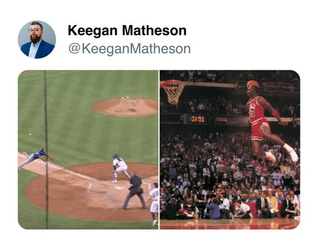Screen dimensions: 318x250
Task: Open the baseball field photo on the left
Action: click(88, 150)
